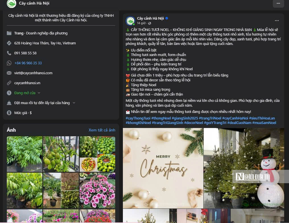Open the Merry Christmas post image

pyautogui.click(x=163, y=168)
